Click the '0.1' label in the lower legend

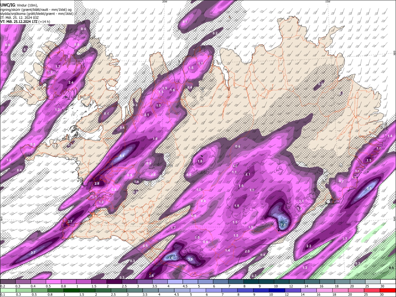coord(2,295)
